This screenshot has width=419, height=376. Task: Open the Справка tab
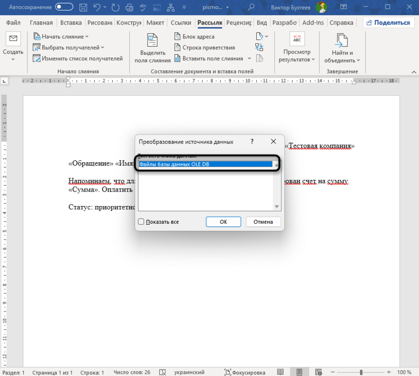pos(341,23)
